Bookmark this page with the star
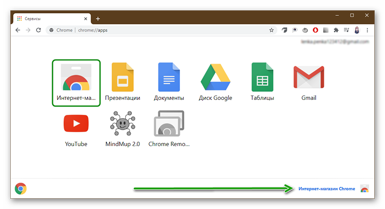Viewport: 385px width, 209px height. click(x=271, y=30)
